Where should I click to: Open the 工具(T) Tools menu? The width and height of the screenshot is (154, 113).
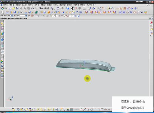point(37,5)
